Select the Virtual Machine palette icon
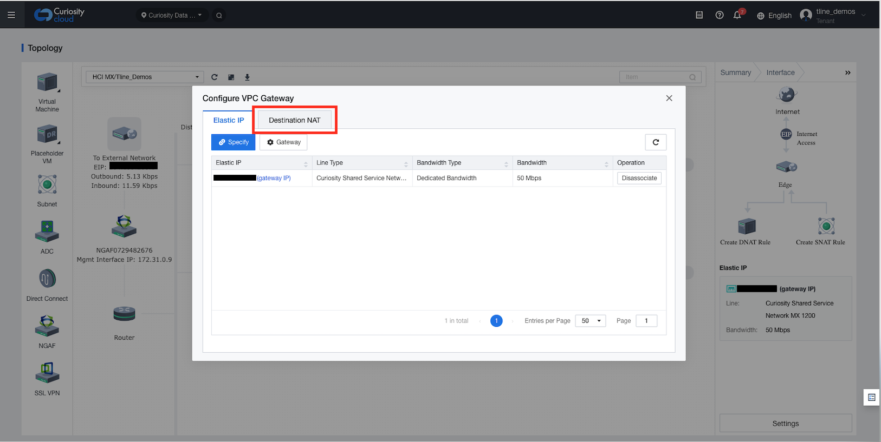The width and height of the screenshot is (881, 442). click(x=47, y=82)
